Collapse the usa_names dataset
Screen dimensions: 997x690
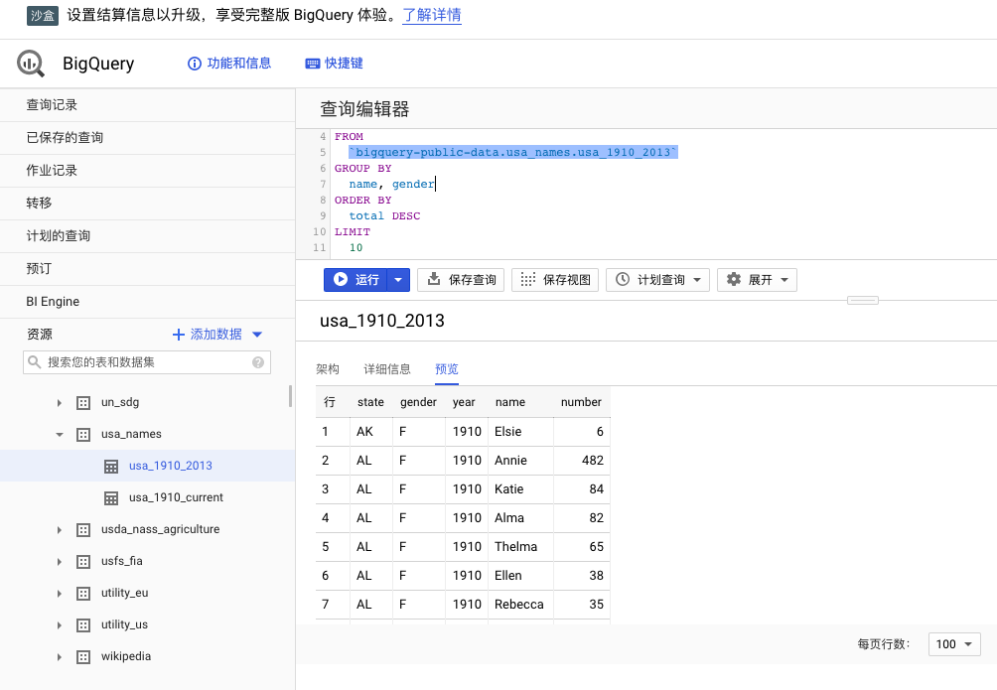point(60,435)
